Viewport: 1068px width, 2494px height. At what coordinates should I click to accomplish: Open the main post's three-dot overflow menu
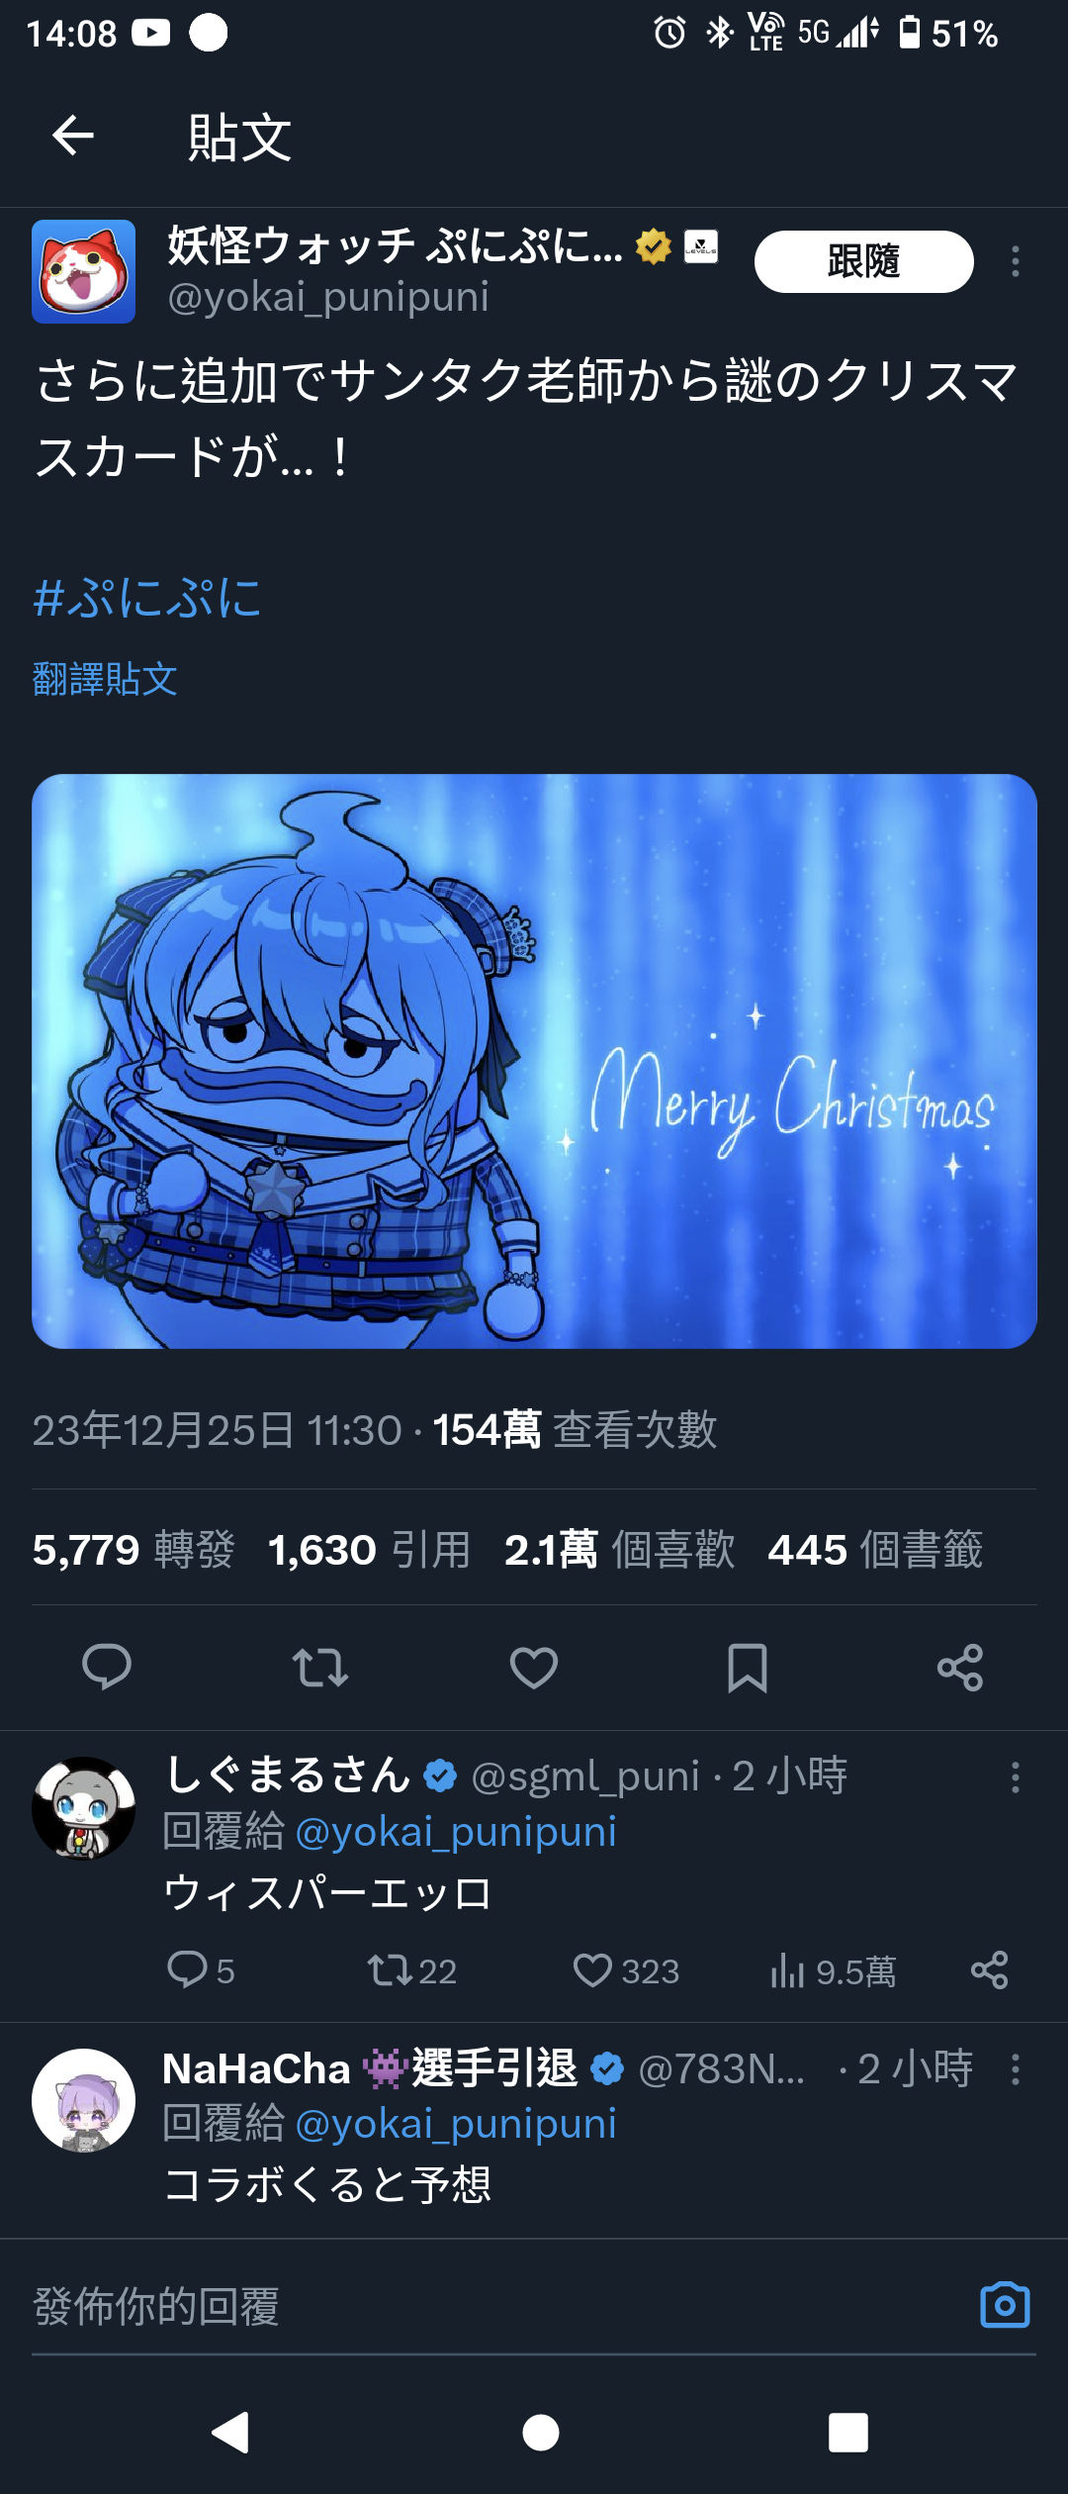1015,261
